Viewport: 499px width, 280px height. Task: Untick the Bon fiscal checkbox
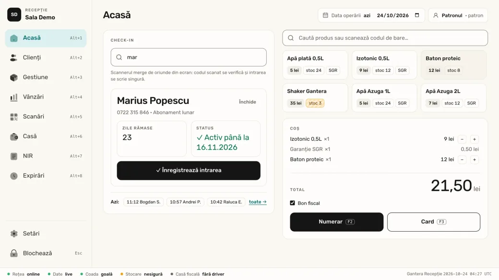tap(293, 203)
